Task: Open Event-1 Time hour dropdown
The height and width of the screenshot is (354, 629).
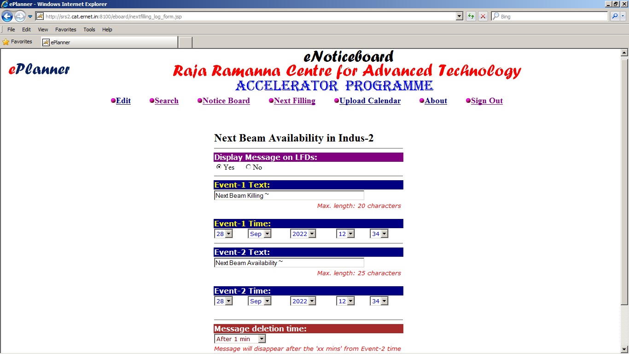Action: [x=346, y=234]
